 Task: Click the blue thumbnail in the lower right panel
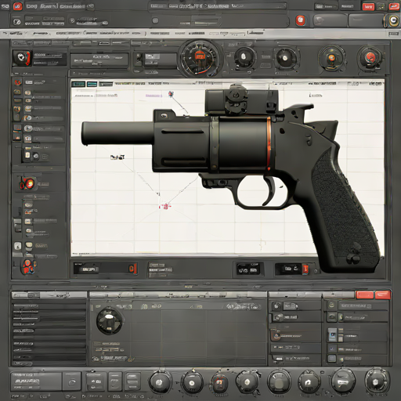332,335
